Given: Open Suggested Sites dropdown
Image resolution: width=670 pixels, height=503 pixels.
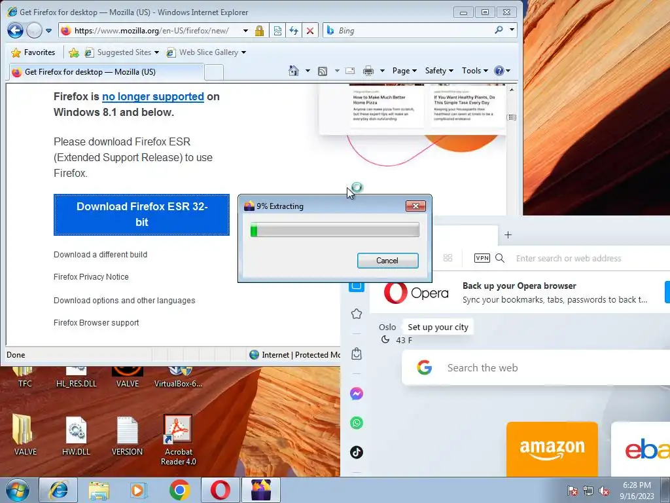Looking at the screenshot, I should (x=121, y=52).
